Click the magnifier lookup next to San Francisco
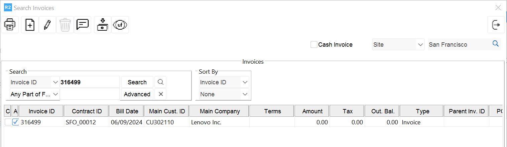This screenshot has height=147, width=507. 495,44
